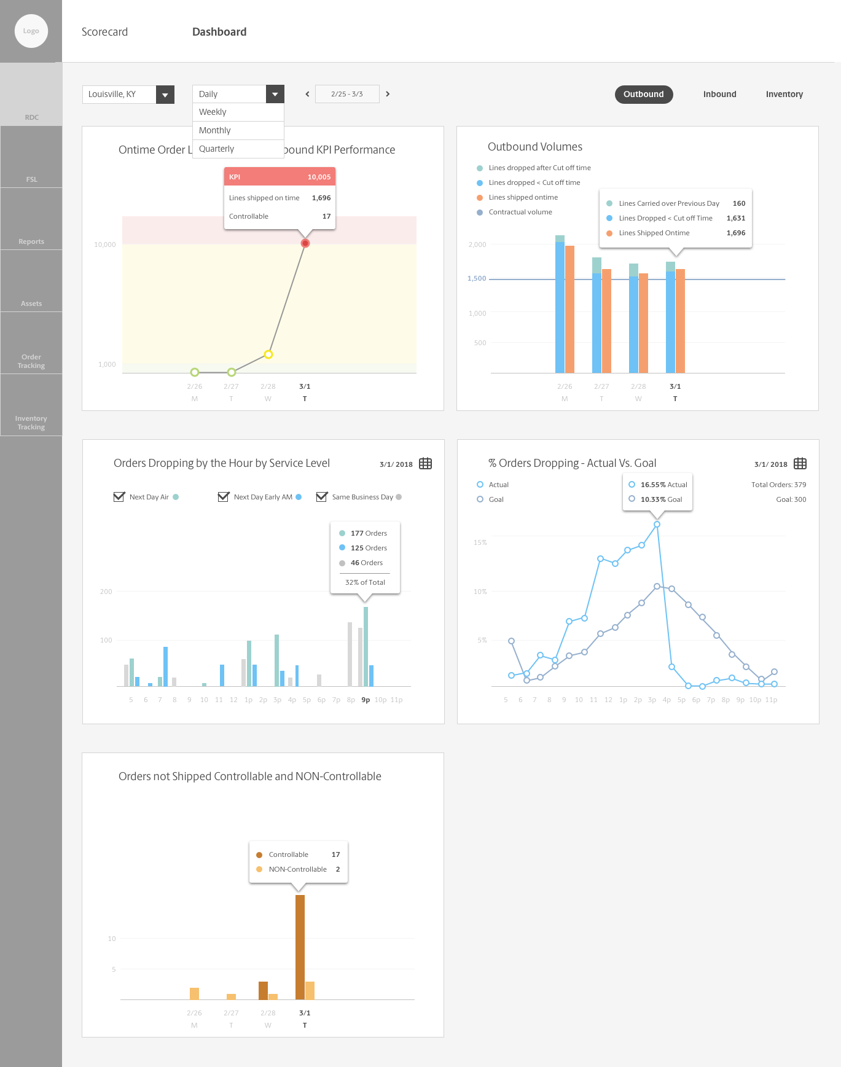Toggle Actual series radio in legend
This screenshot has width=841, height=1067.
tap(480, 485)
